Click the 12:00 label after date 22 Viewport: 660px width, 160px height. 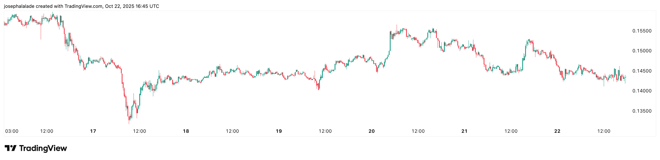(604, 131)
